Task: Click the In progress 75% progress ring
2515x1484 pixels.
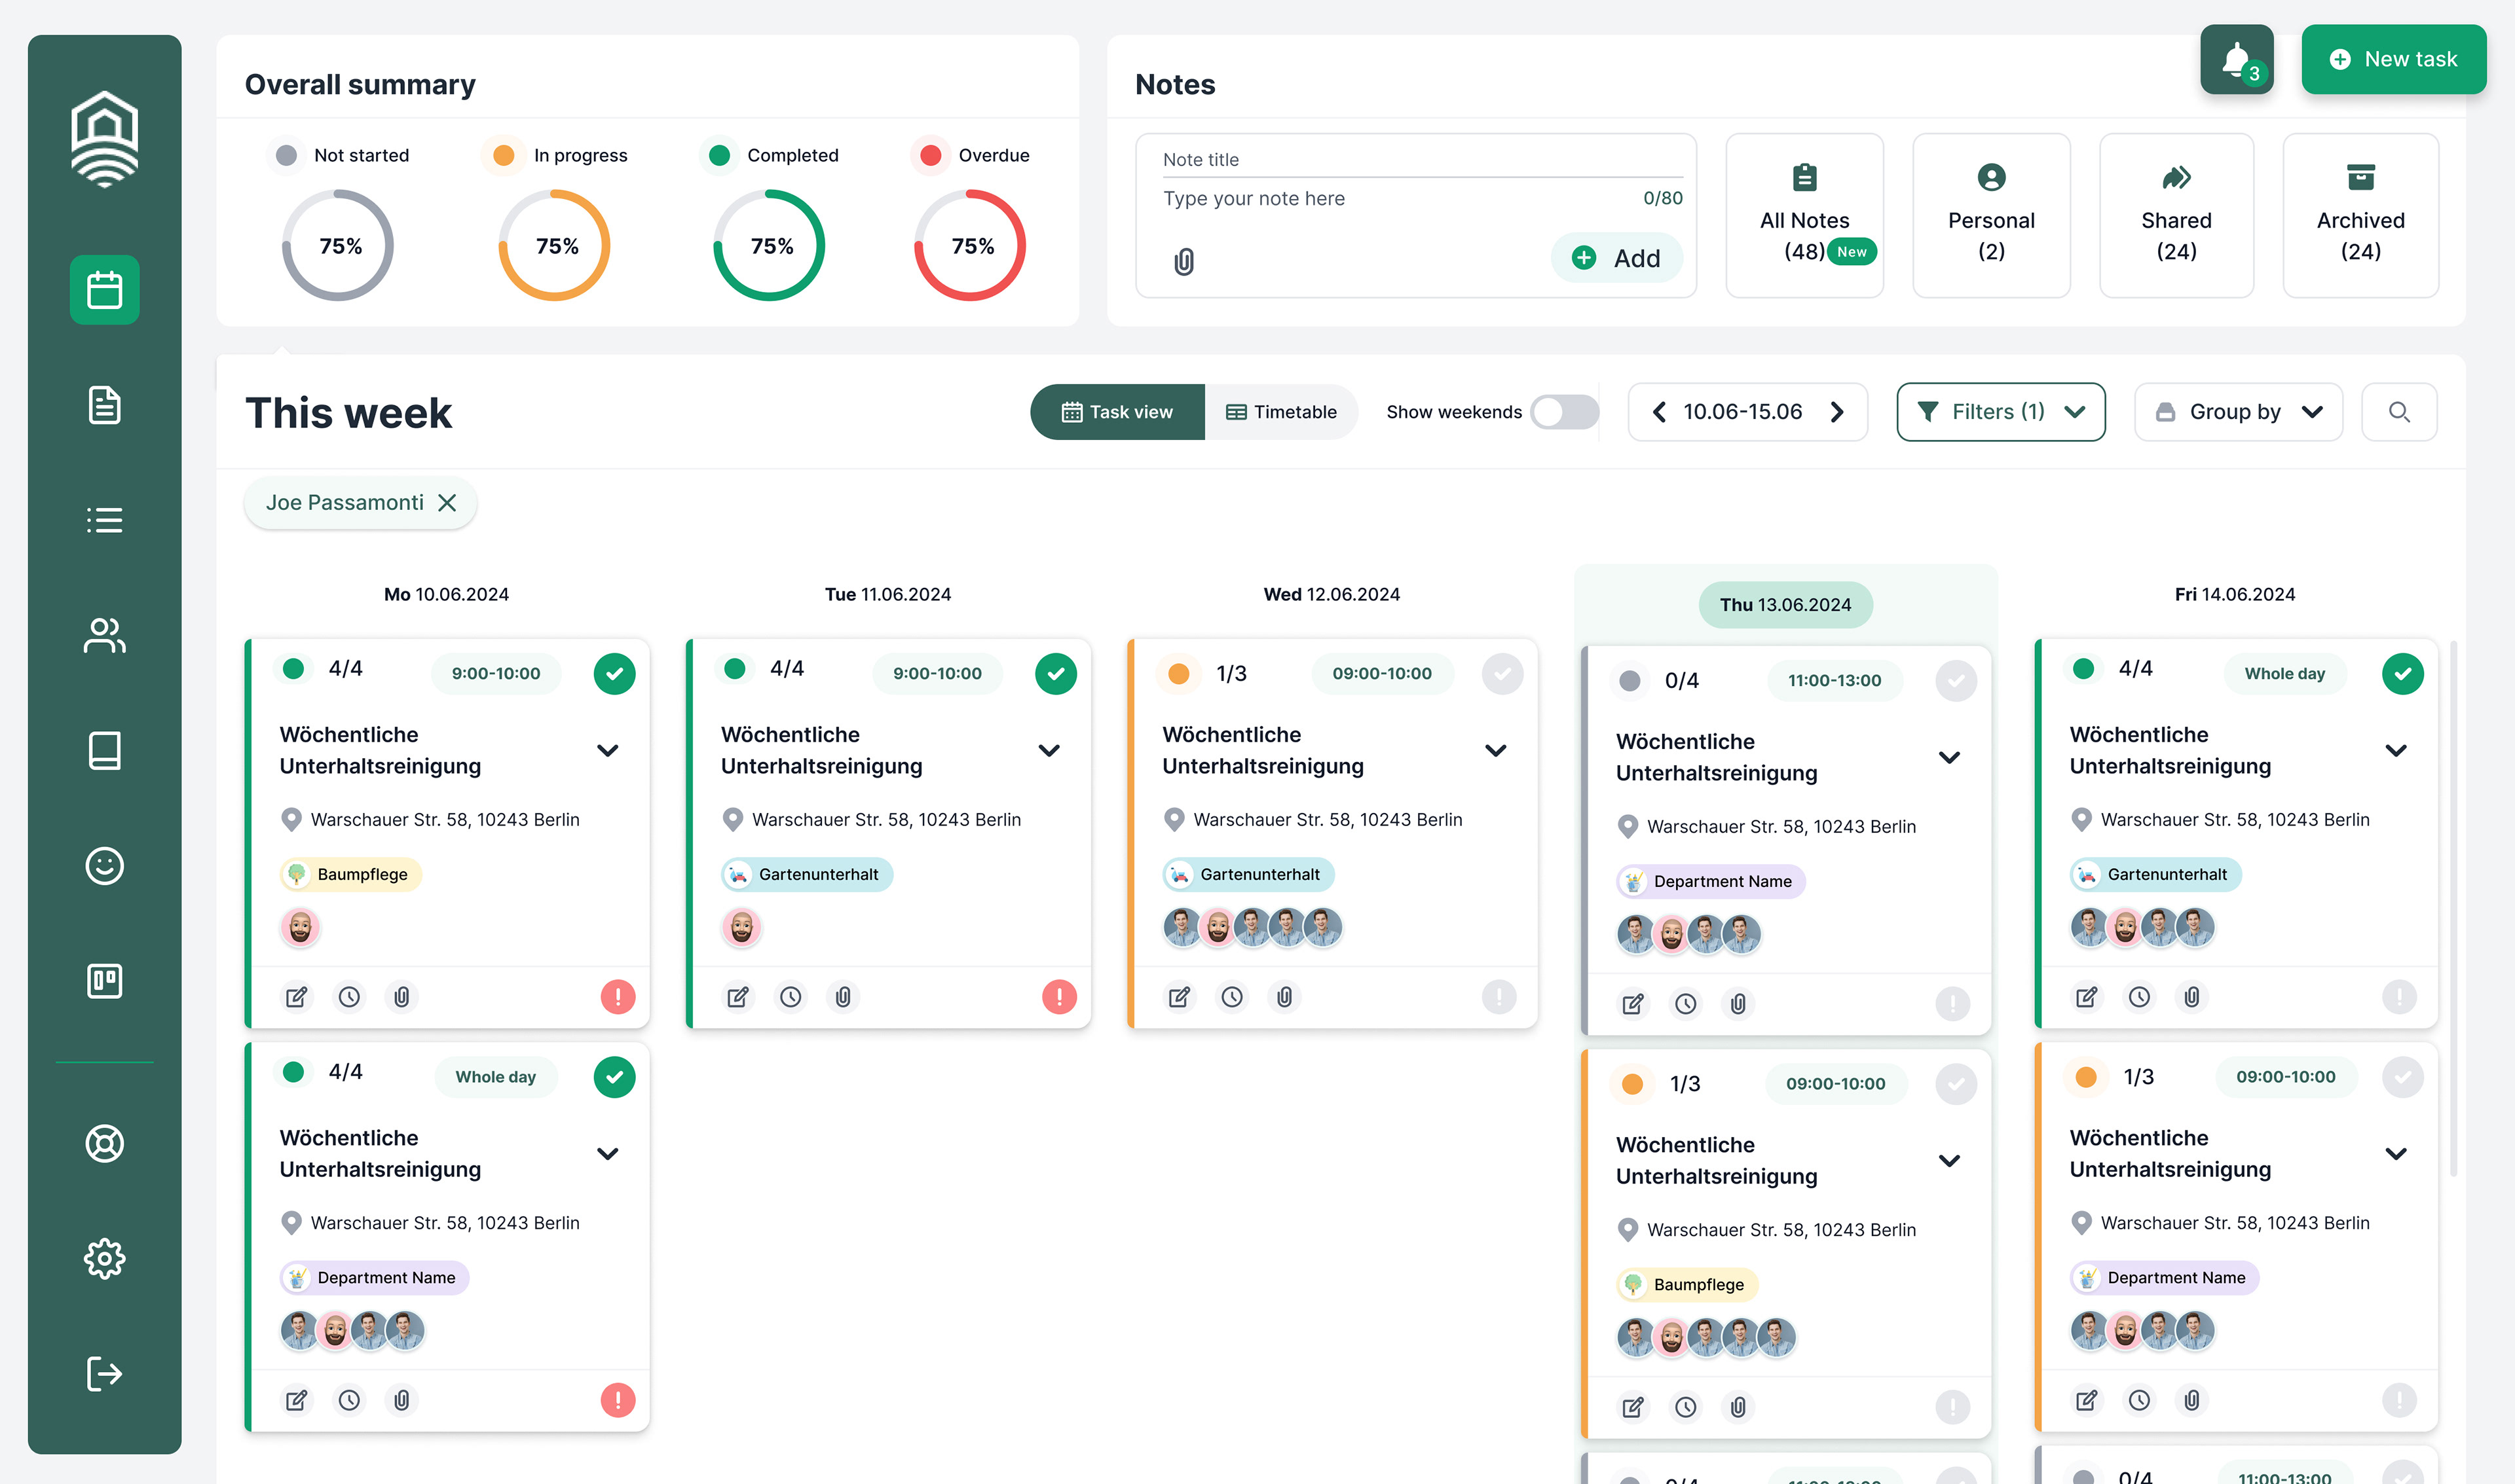Action: click(x=554, y=246)
